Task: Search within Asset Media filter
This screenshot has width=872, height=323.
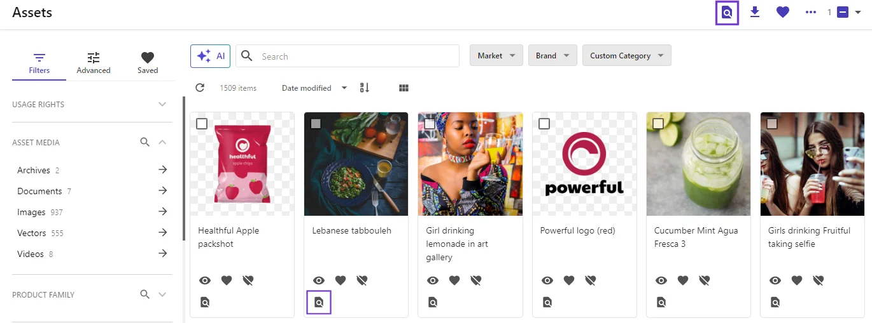Action: pos(145,142)
